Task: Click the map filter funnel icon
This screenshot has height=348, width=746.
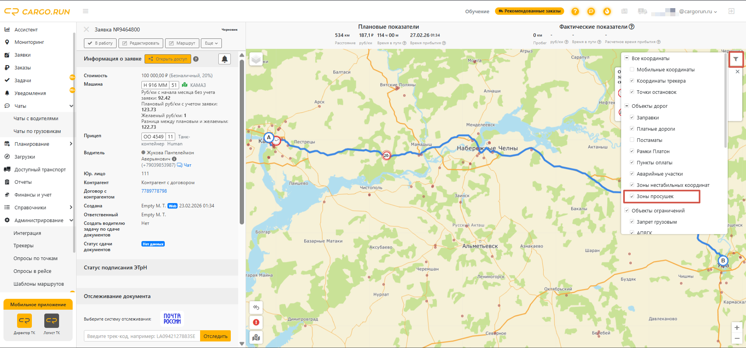Action: pos(736,59)
